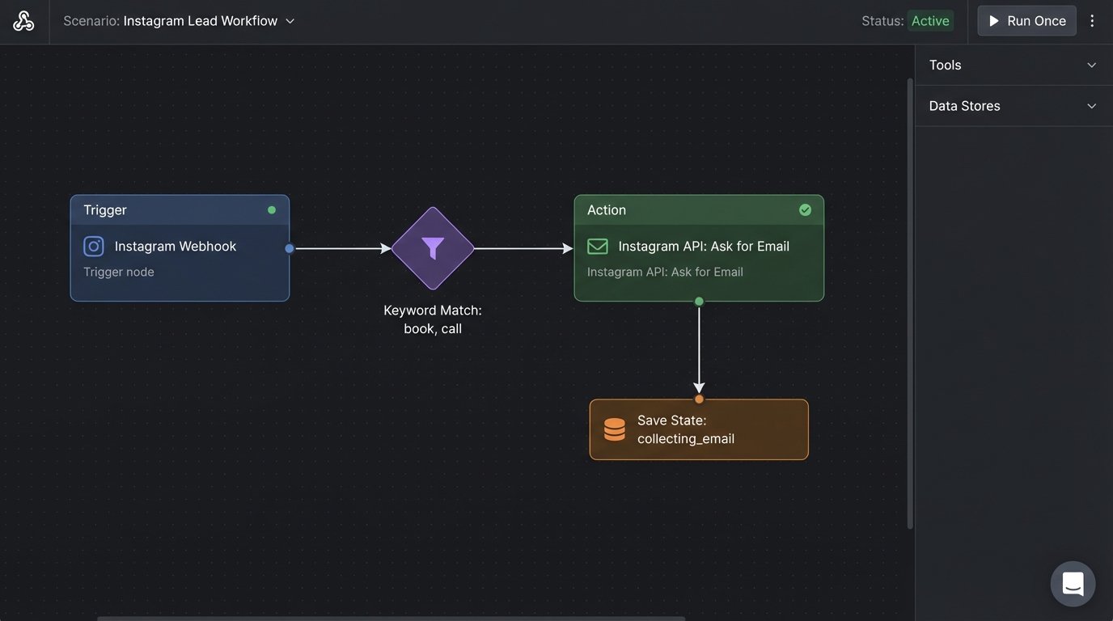Toggle the Active status badge
Screen dimensions: 1113x621
pos(930,21)
